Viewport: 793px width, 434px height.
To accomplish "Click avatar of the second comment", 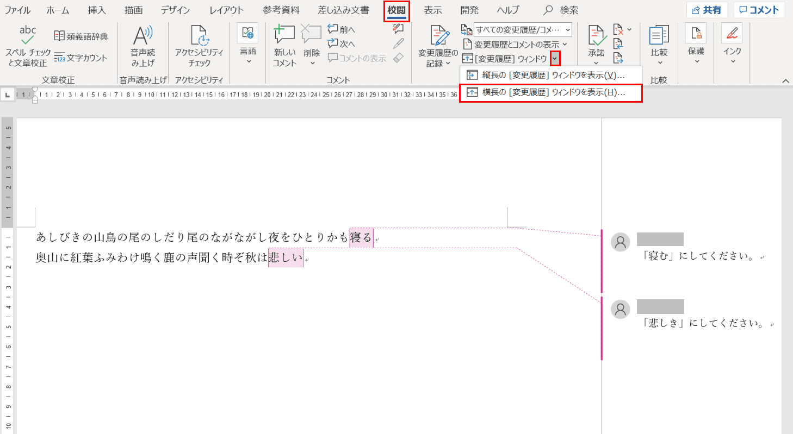I will pyautogui.click(x=621, y=309).
